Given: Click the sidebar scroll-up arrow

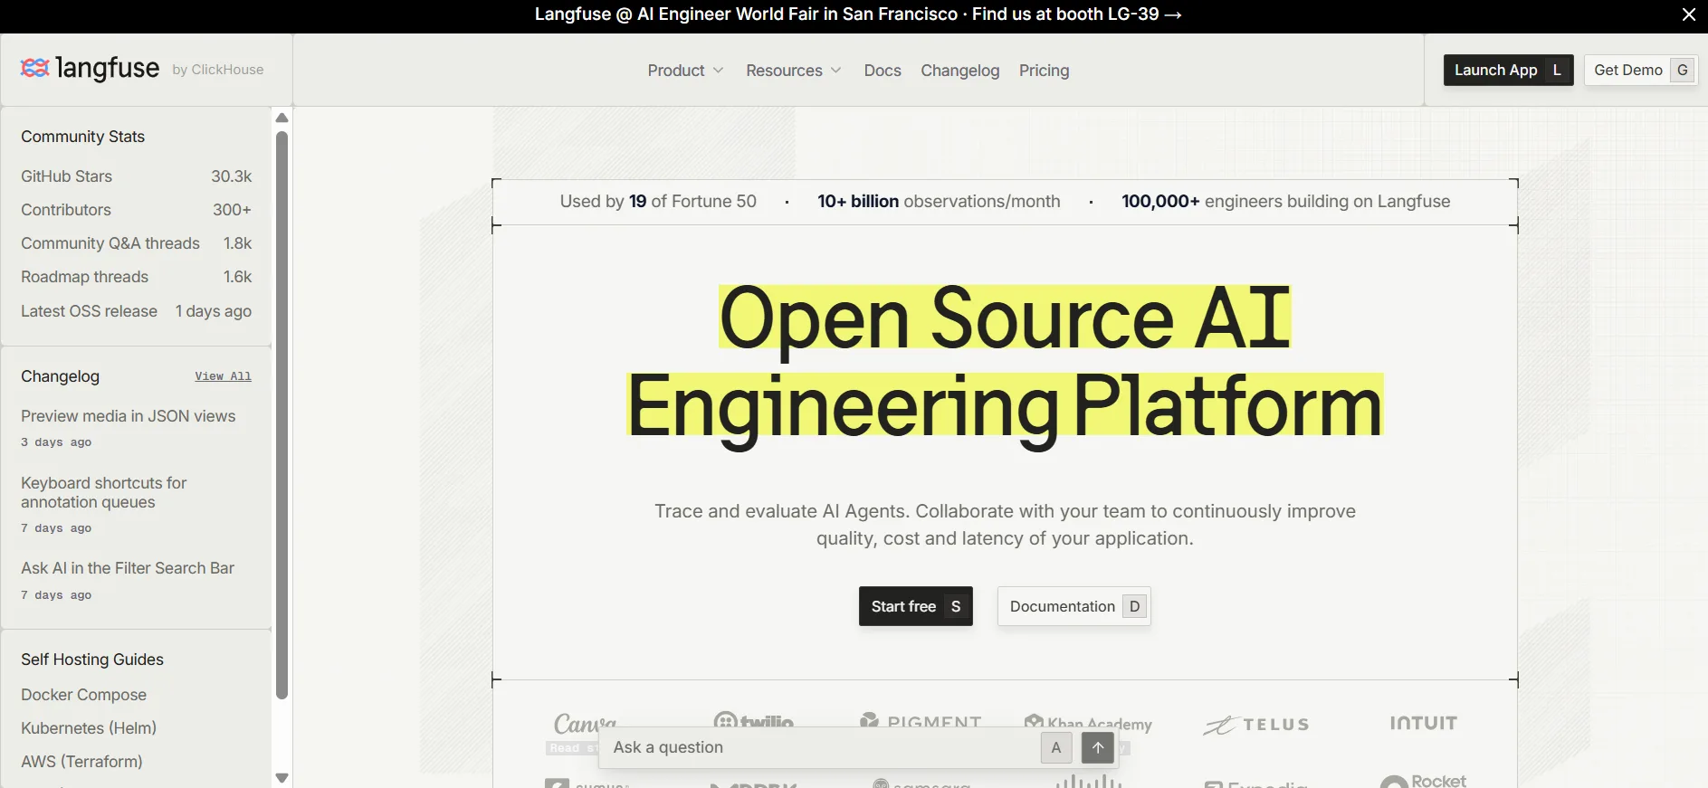Looking at the screenshot, I should (x=281, y=118).
